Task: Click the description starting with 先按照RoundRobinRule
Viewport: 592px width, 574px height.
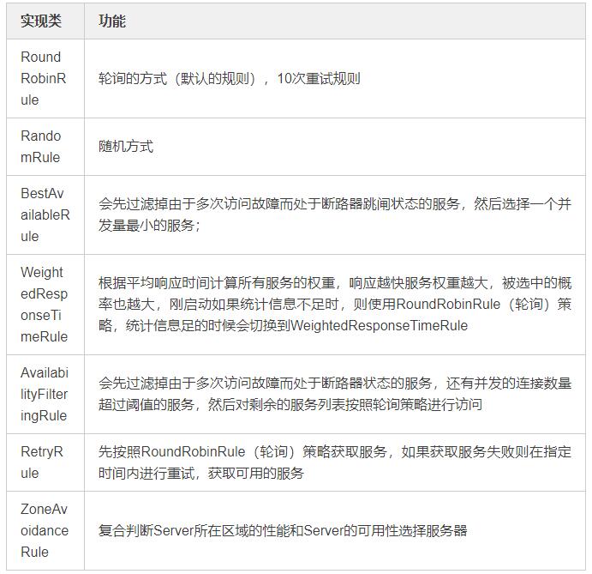Action: click(x=334, y=462)
